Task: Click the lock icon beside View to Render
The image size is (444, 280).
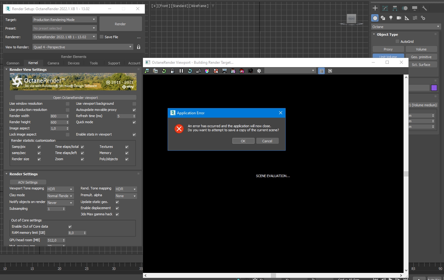Action: 139,47
